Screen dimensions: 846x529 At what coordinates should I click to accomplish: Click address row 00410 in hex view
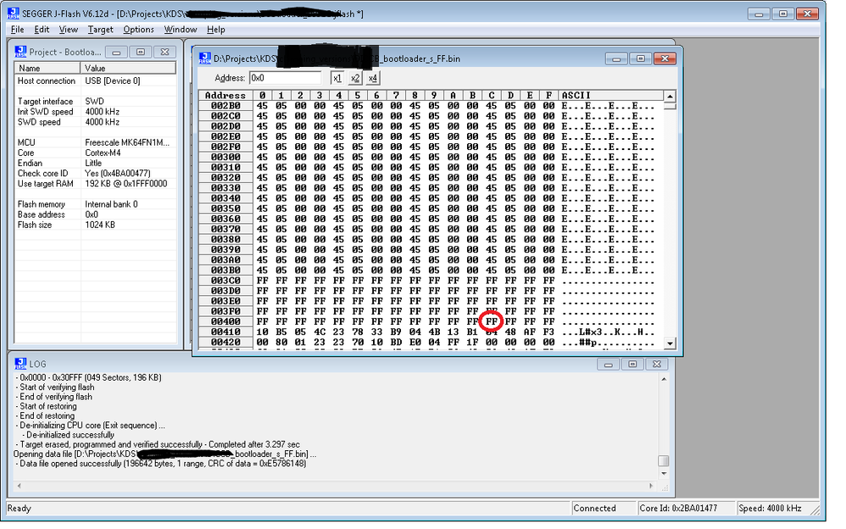click(225, 332)
